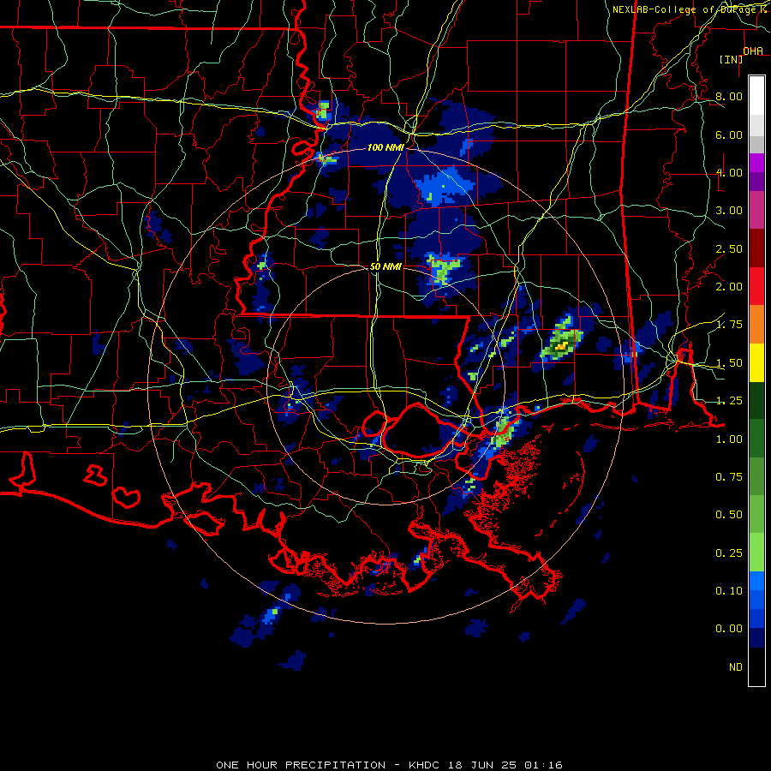This screenshot has height=771, width=771.
Task: Click the 1.50 legend value
Action: click(x=729, y=363)
